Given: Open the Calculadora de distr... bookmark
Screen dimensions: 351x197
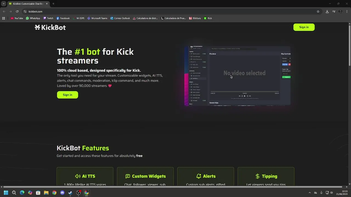Looking at the screenshot, I should pyautogui.click(x=145, y=18).
